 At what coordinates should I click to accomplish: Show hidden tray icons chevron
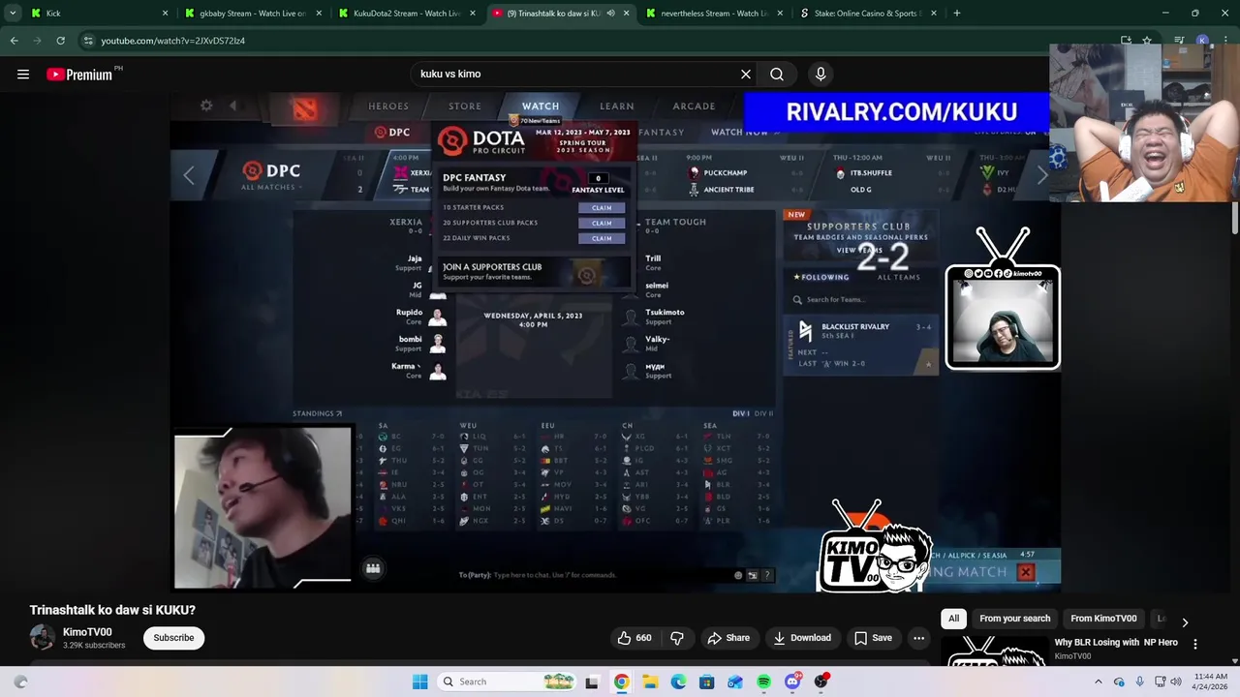point(1098,682)
